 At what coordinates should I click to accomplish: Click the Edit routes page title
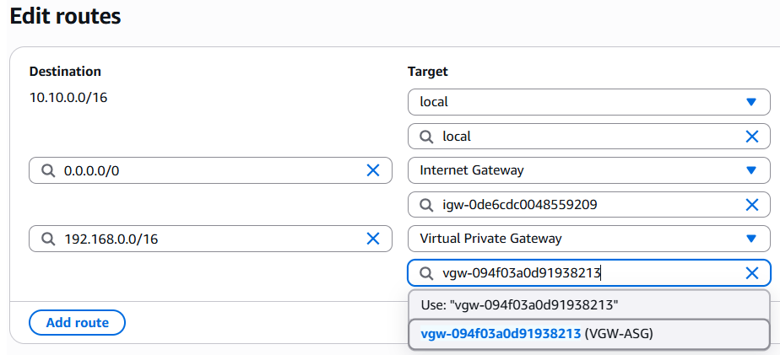pos(65,16)
